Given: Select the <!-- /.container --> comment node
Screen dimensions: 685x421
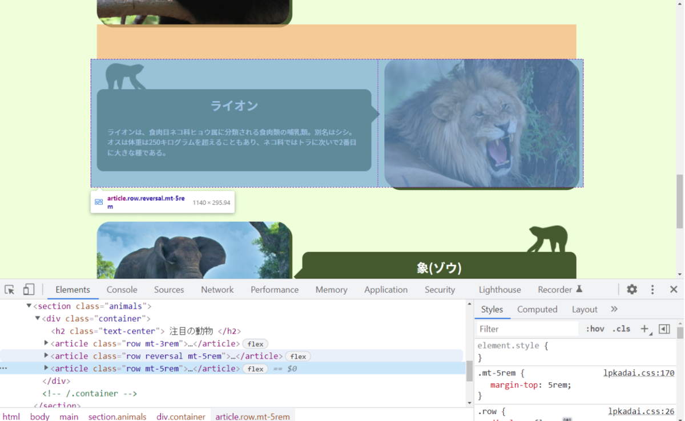Looking at the screenshot, I should (90, 394).
